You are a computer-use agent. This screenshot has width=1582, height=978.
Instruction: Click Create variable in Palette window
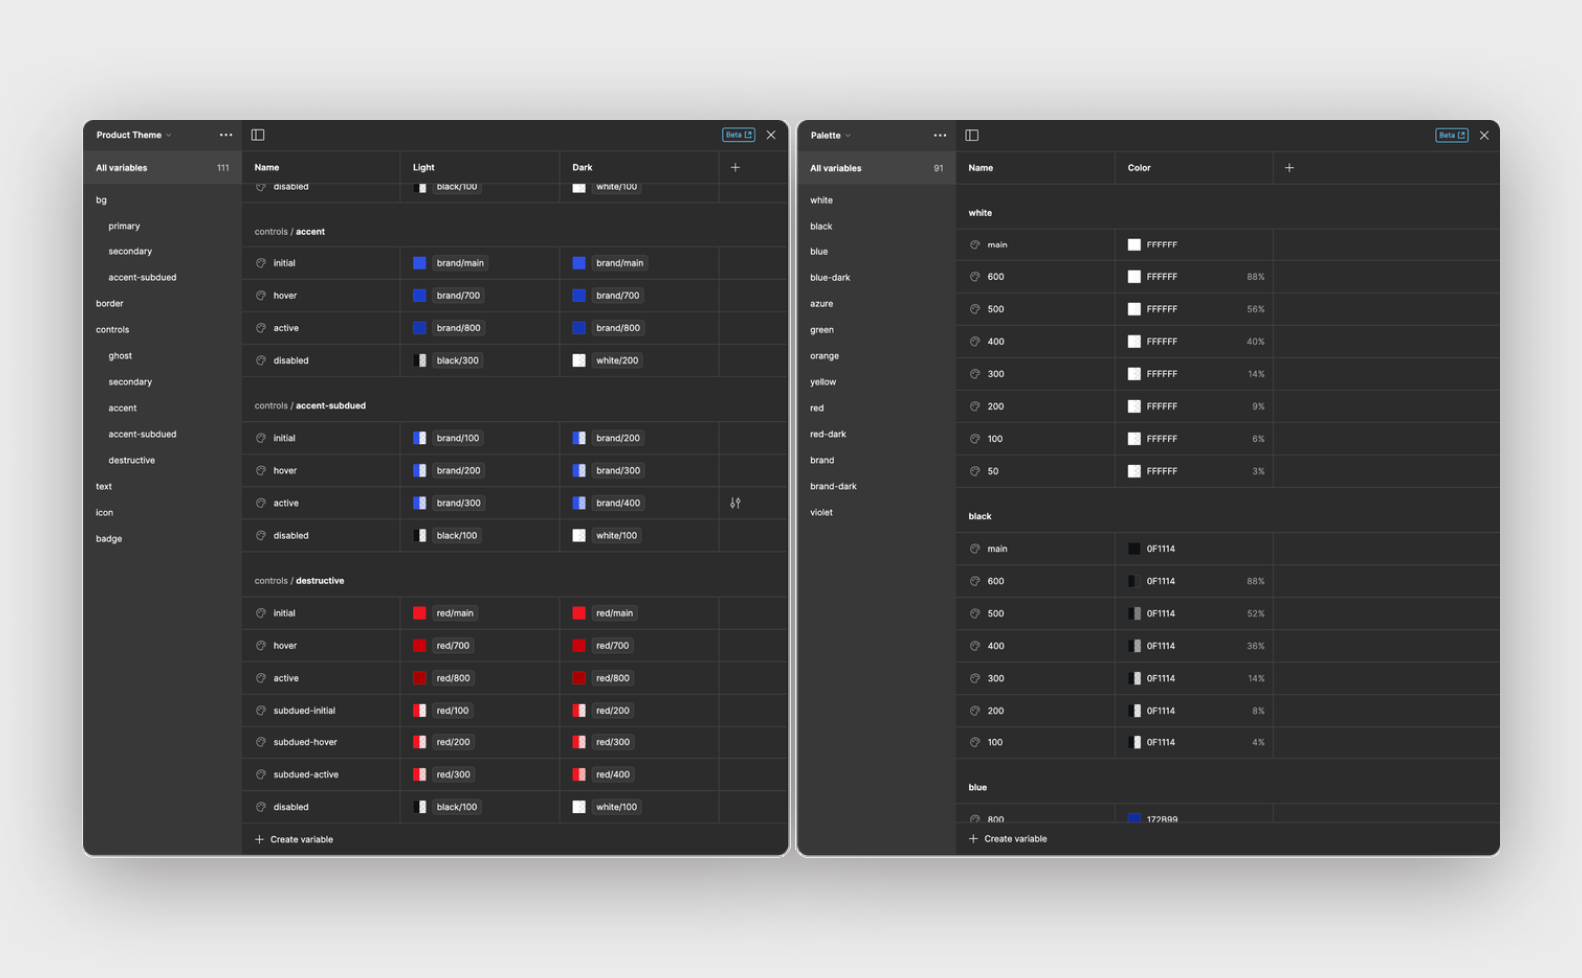coord(1008,839)
